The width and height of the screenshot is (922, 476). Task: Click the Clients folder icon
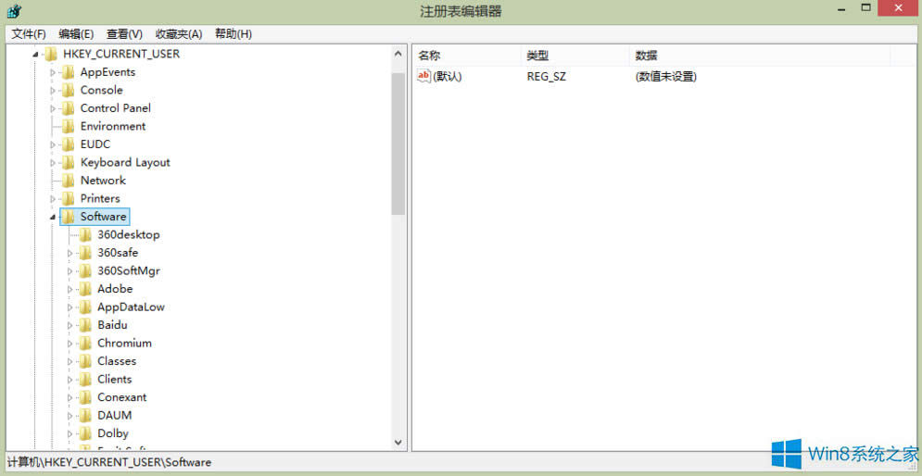pos(85,380)
